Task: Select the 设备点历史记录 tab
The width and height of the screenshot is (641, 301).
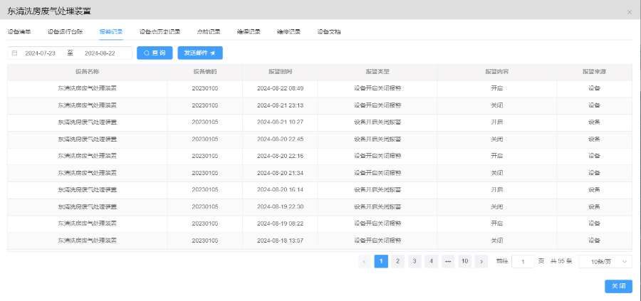Action: (160, 32)
